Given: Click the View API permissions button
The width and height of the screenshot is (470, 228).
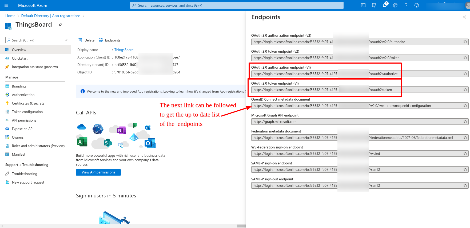Looking at the screenshot, I should (98, 172).
